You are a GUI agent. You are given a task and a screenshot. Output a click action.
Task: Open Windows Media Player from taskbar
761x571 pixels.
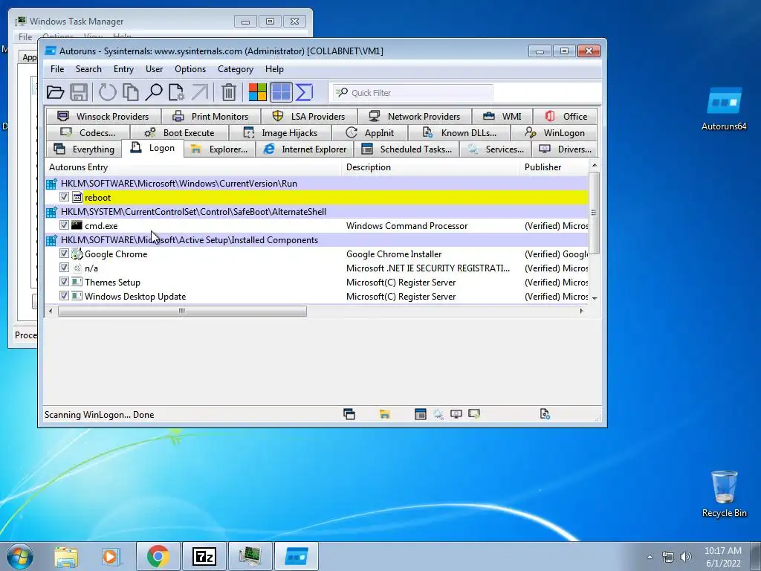pyautogui.click(x=111, y=556)
